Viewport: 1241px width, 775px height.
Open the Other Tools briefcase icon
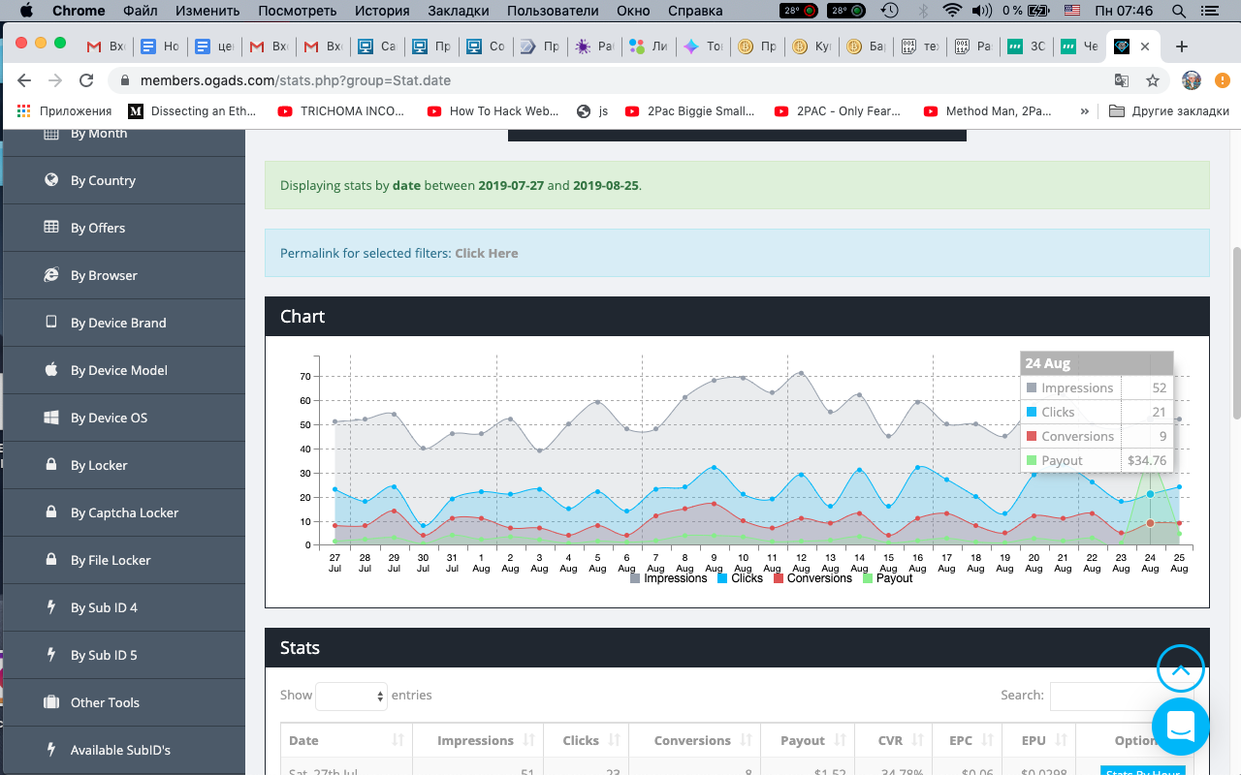coord(51,701)
